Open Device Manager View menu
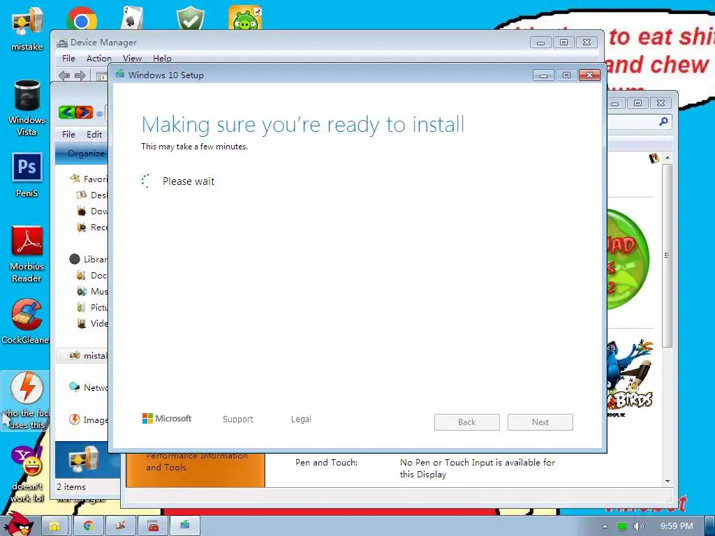Screen dimensions: 715x536 click(x=132, y=59)
